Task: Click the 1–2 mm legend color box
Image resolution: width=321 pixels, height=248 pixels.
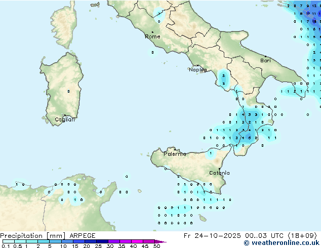Action: 32,241
